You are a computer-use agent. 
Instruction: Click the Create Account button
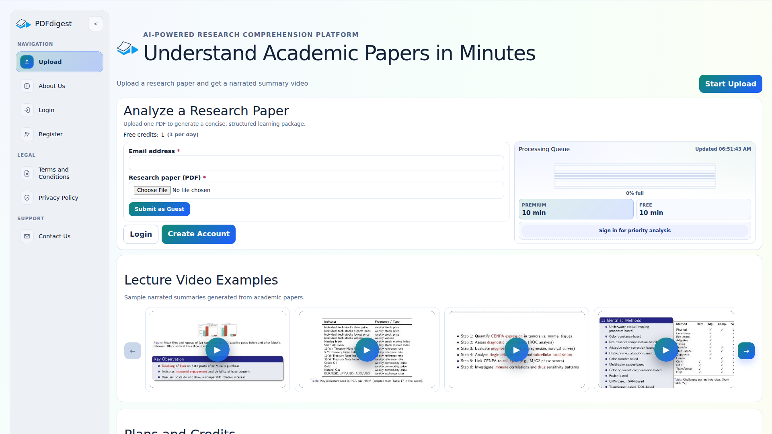tap(198, 234)
